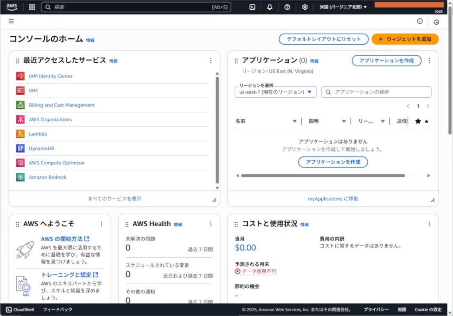Launch CloudShell from top bar icon
453x316 pixels.
pos(252,7)
